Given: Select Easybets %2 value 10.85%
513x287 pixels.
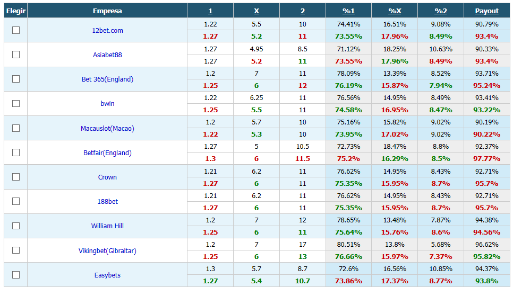Looking at the screenshot, I should click(x=441, y=269).
